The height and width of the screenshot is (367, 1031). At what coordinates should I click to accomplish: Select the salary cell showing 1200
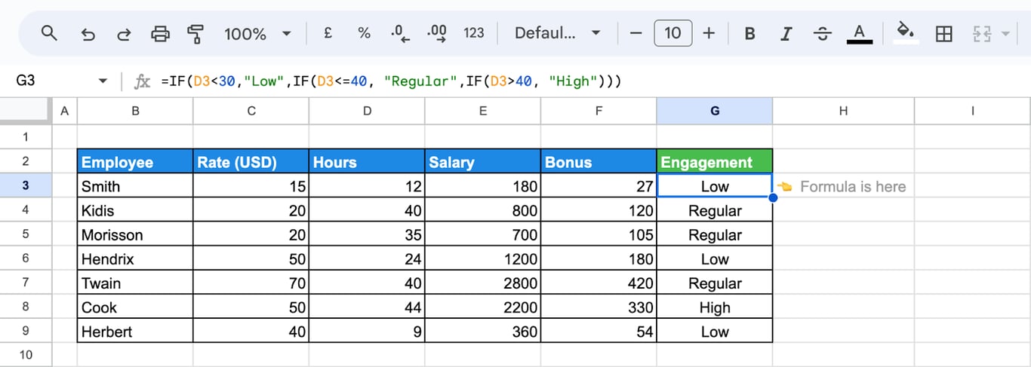(x=483, y=258)
